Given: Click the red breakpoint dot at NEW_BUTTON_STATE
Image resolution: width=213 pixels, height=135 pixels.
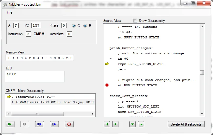Looking at the screenshot, I should tap(107, 85).
